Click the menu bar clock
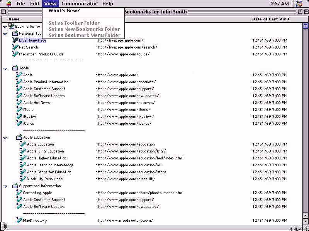The width and height of the screenshot is (309, 231). point(280,4)
